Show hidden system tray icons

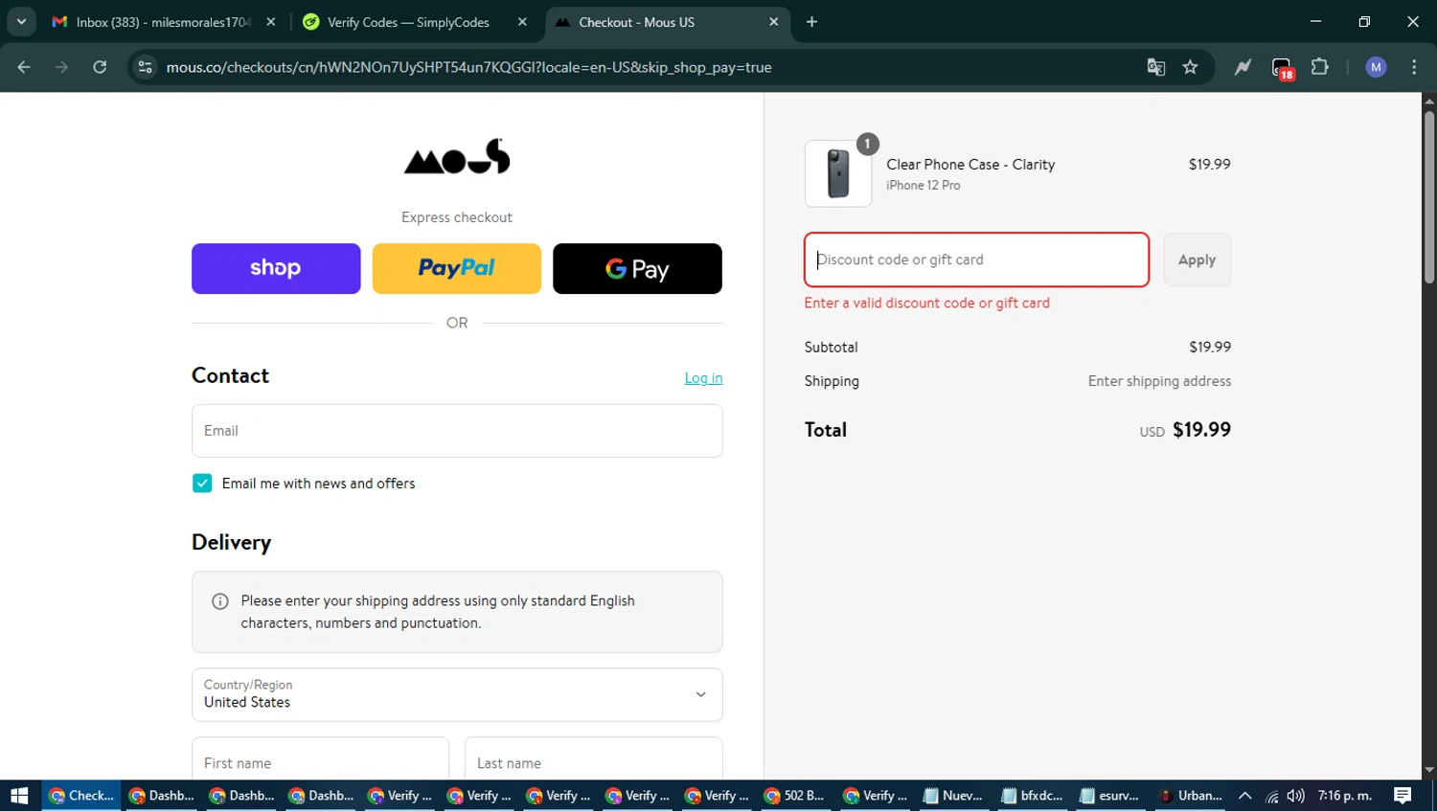click(x=1245, y=796)
